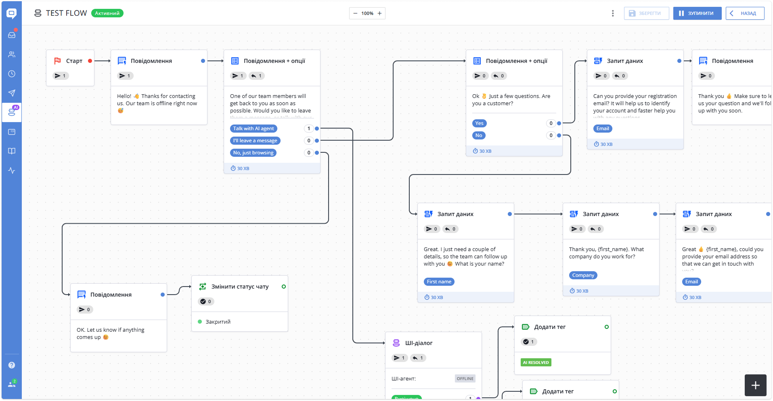Open the Analytics pulse icon in sidebar

tap(12, 170)
